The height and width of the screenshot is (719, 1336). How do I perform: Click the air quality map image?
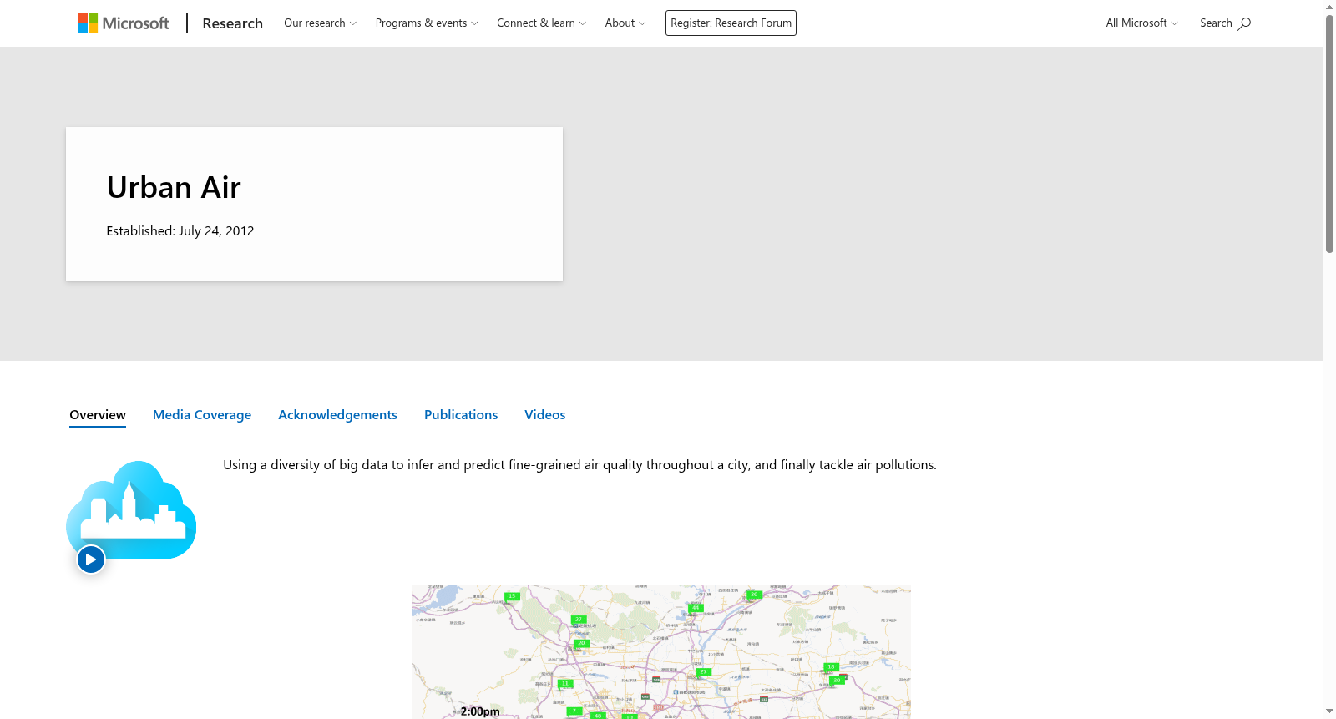coord(661,652)
